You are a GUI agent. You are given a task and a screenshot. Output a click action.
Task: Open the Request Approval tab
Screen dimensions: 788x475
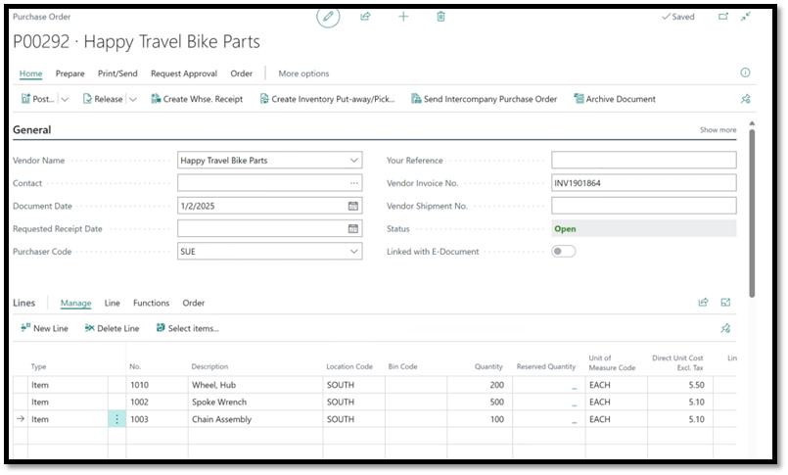[x=184, y=73]
